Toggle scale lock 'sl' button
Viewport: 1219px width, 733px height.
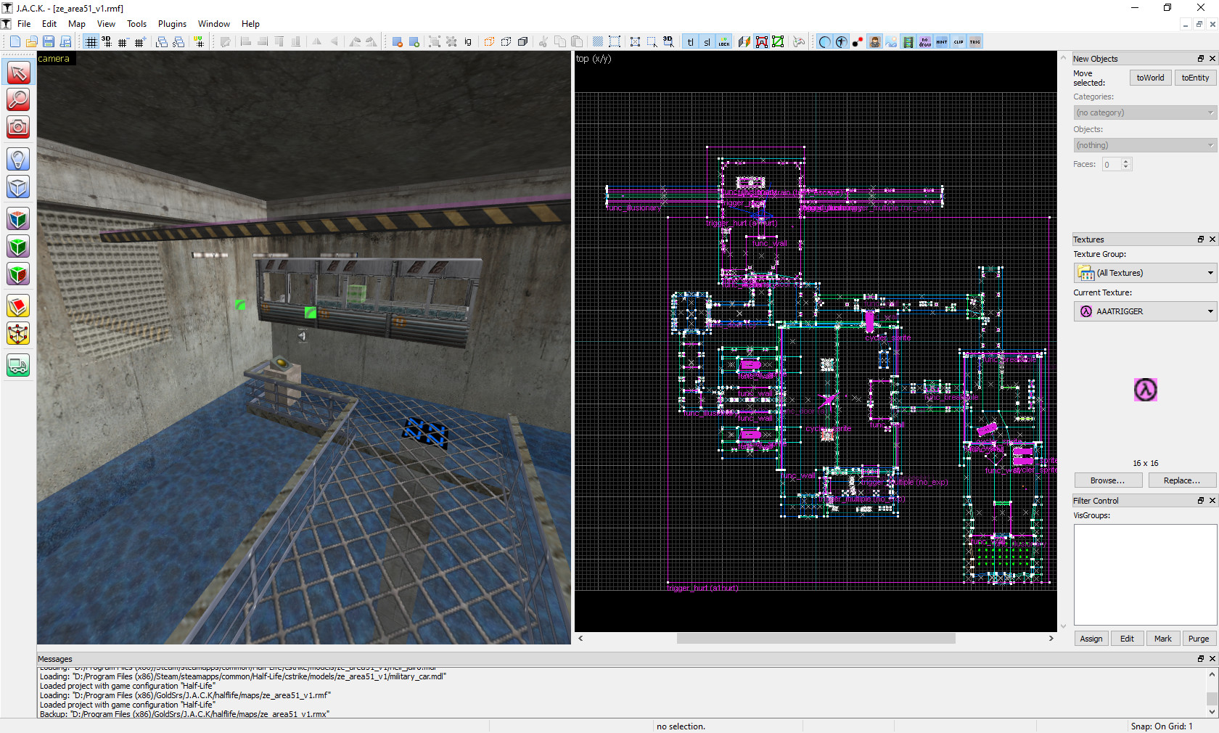point(707,42)
